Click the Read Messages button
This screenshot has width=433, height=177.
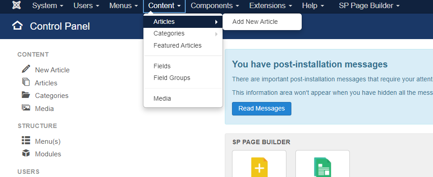262,108
